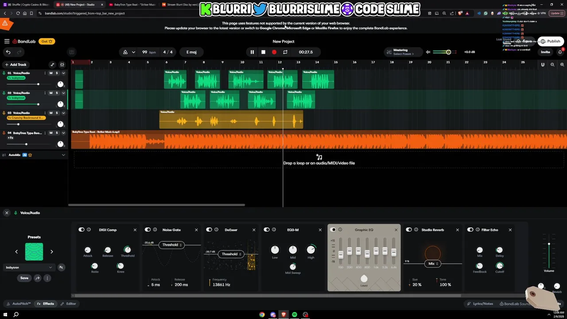Click the Publish button

point(550,41)
